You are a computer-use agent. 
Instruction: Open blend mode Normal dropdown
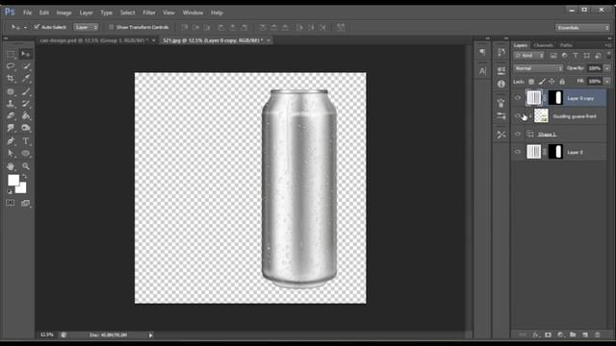pos(538,68)
